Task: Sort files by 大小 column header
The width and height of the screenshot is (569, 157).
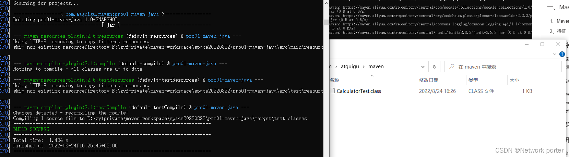Action: [x=514, y=80]
